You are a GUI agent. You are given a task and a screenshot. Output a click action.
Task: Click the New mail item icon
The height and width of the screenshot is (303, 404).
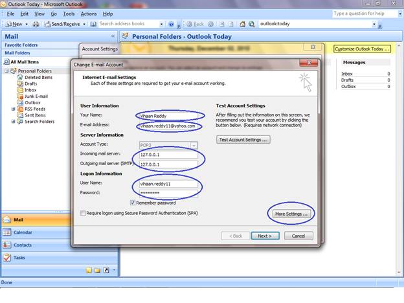(x=8, y=24)
